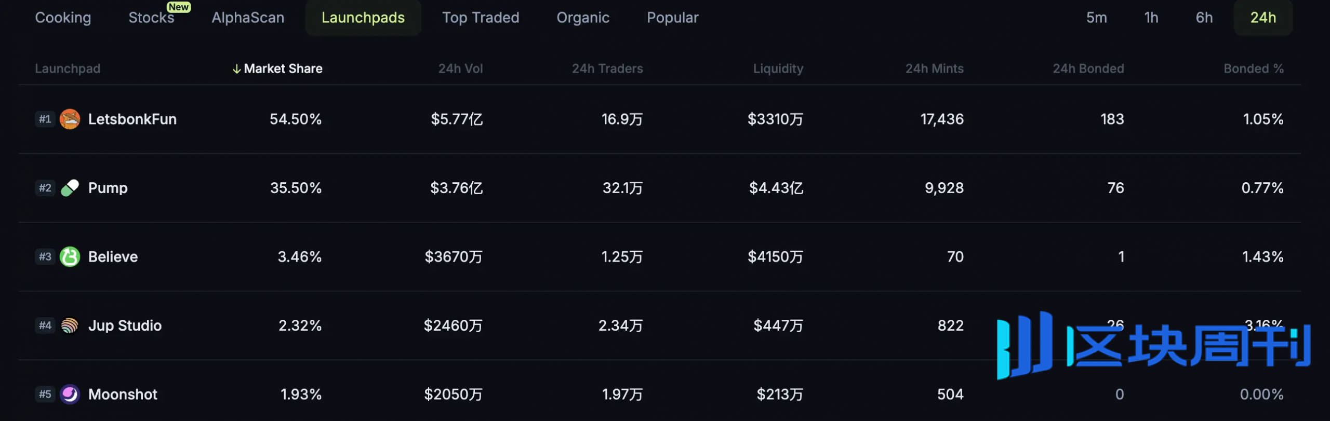1330x421 pixels.
Task: Open the LetsbonkFun launchpad name
Action: point(132,119)
